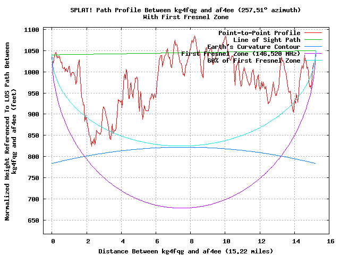This screenshot has width=340, height=255.
Task: Click the y-axis tick label 1000
Action: coord(31,72)
